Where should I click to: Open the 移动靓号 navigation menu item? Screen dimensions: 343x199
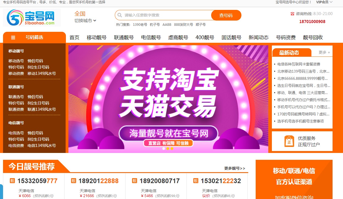pos(97,38)
